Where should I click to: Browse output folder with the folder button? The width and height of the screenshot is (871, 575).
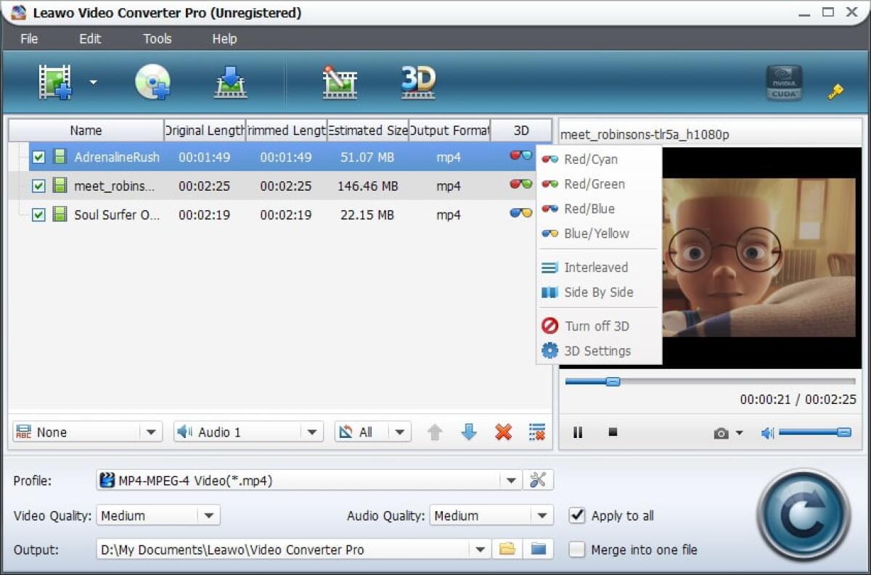point(507,549)
